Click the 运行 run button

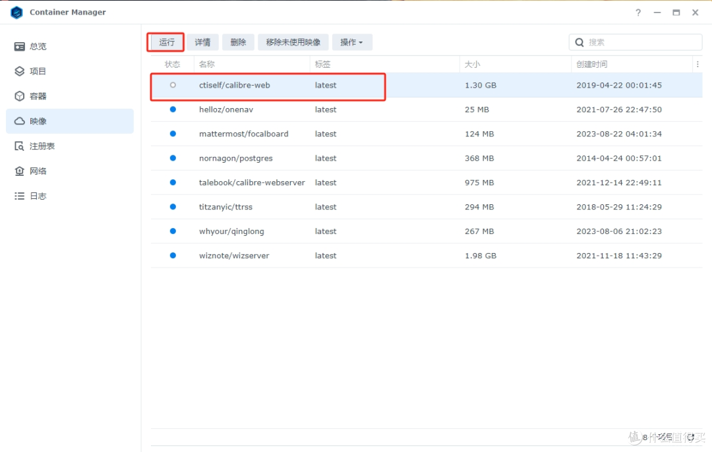[166, 42]
